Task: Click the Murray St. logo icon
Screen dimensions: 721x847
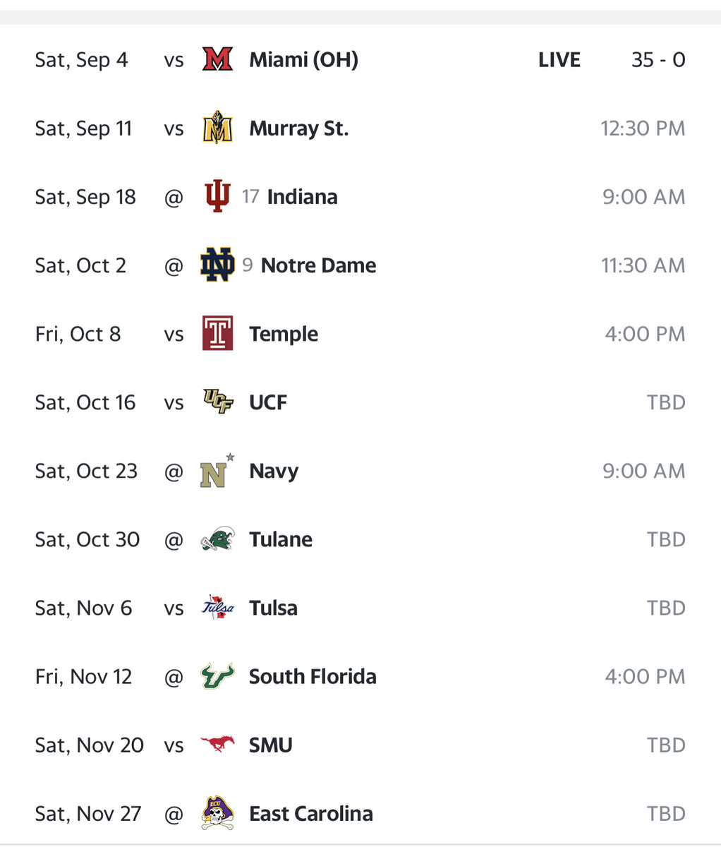Action: (x=217, y=128)
